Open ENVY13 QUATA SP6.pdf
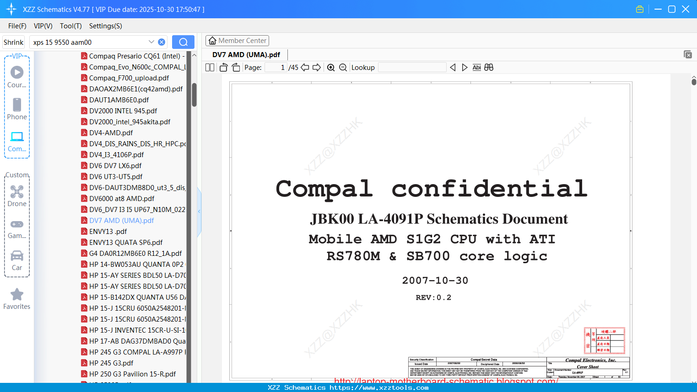 [122, 243]
